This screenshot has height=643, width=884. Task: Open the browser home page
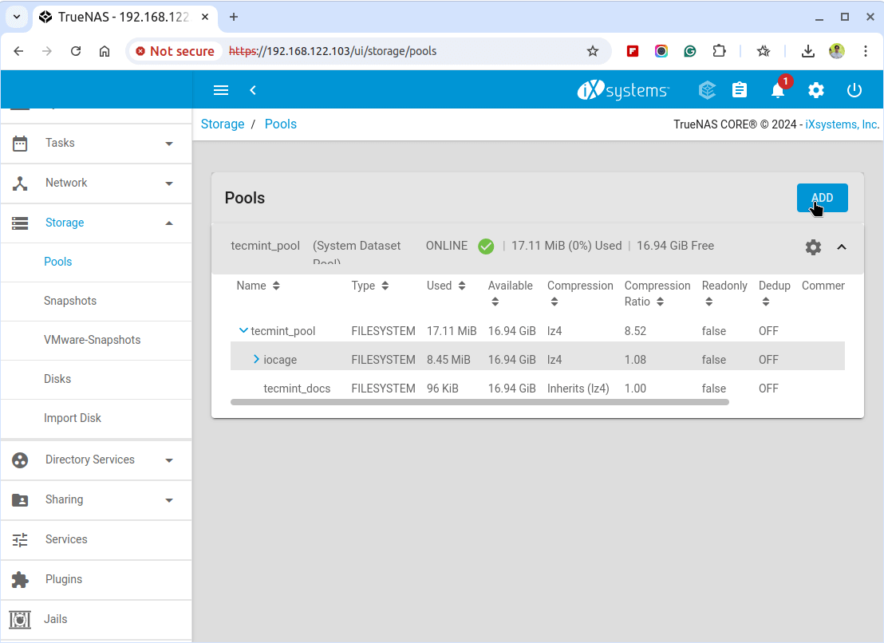[105, 51]
